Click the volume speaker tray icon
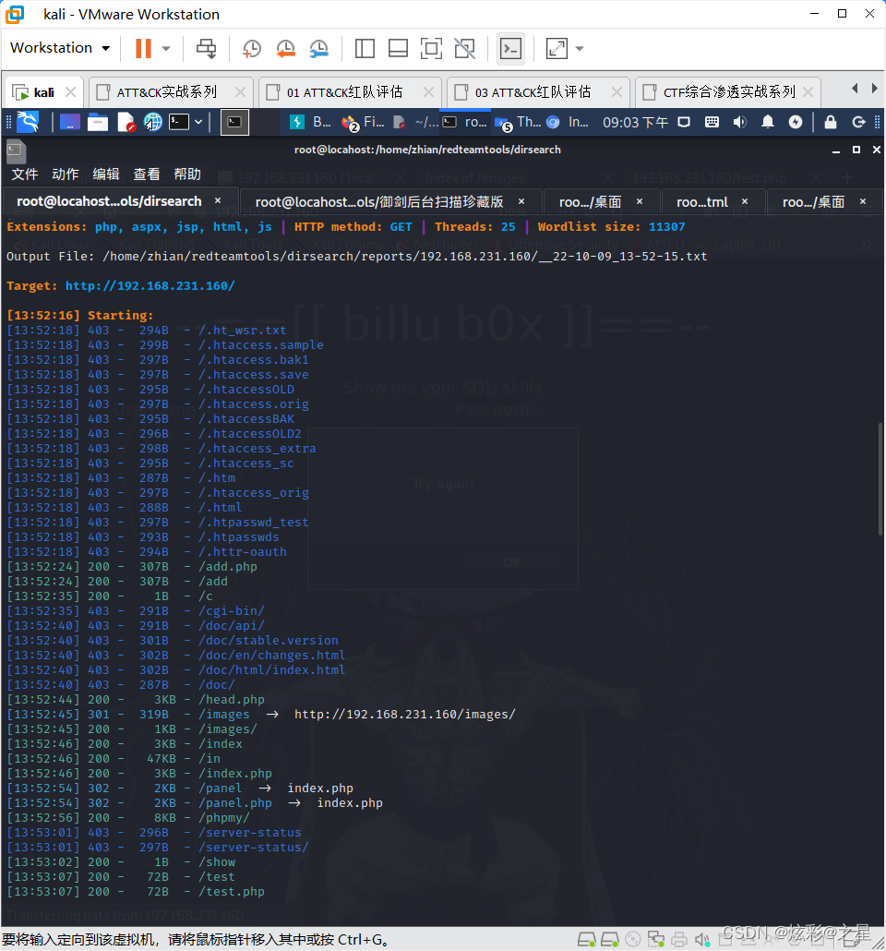Screen dimensions: 886x951 [739, 123]
